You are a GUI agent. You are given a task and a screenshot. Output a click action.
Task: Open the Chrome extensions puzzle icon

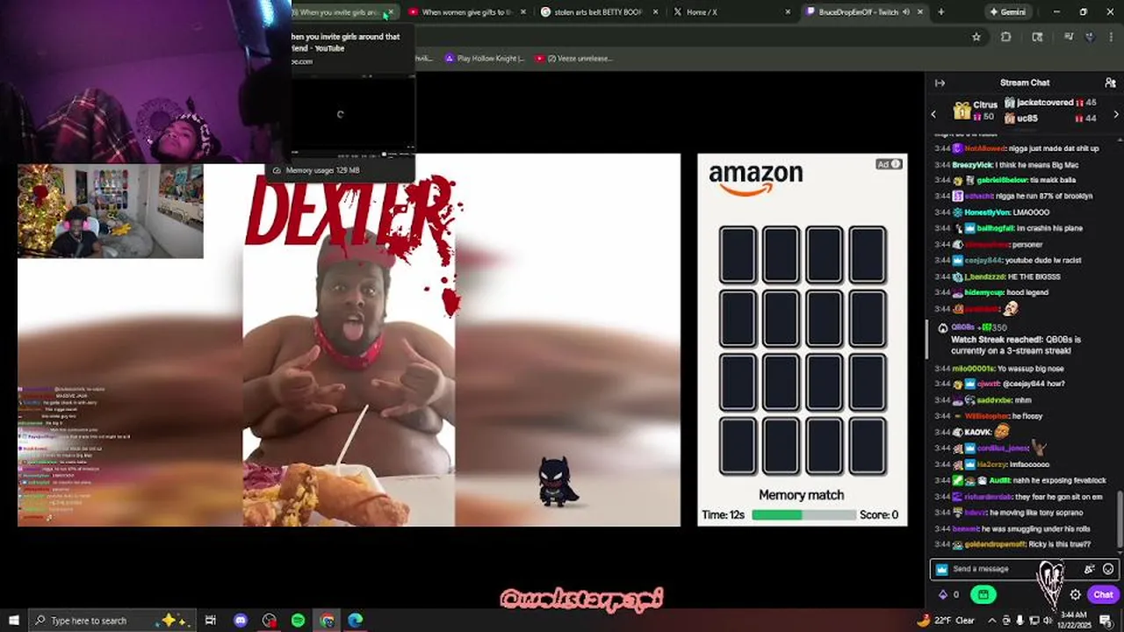[1006, 37]
